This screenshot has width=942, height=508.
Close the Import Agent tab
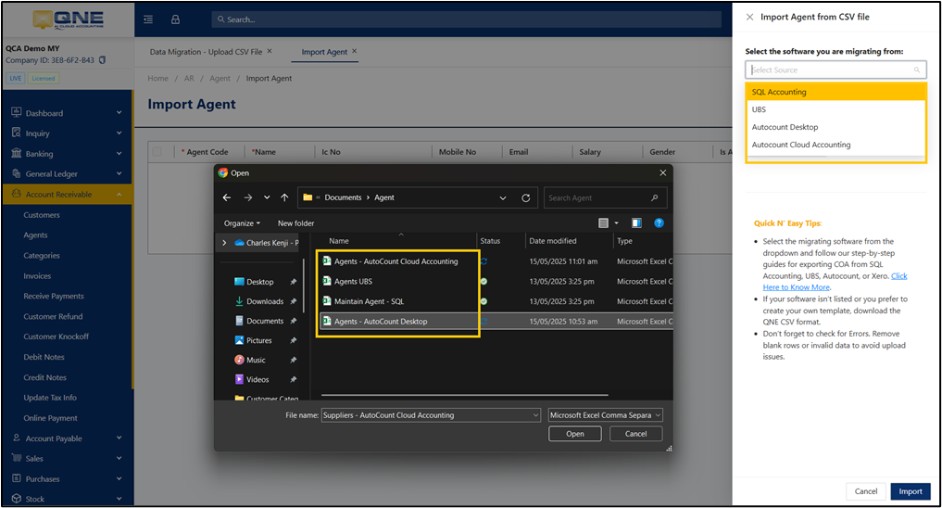[355, 51]
